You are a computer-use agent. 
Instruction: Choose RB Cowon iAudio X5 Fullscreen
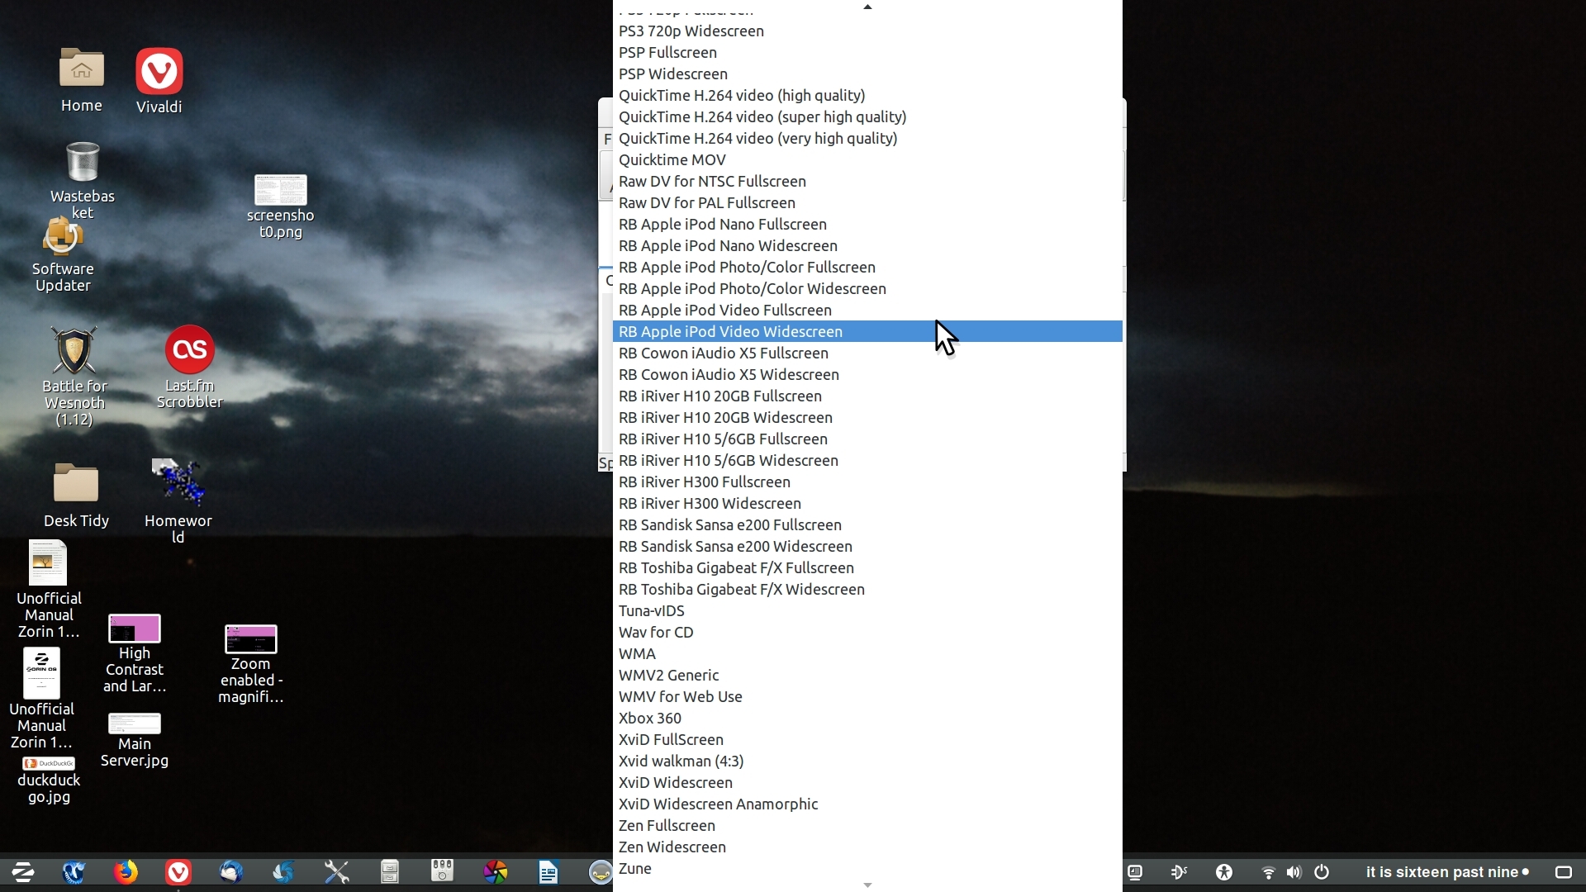tap(723, 353)
